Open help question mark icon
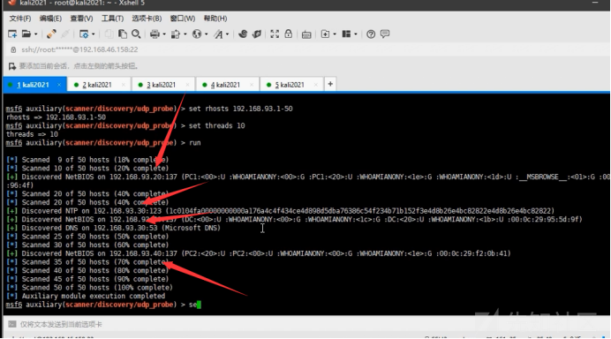Screen dimensions: 611x339 pos(371,34)
